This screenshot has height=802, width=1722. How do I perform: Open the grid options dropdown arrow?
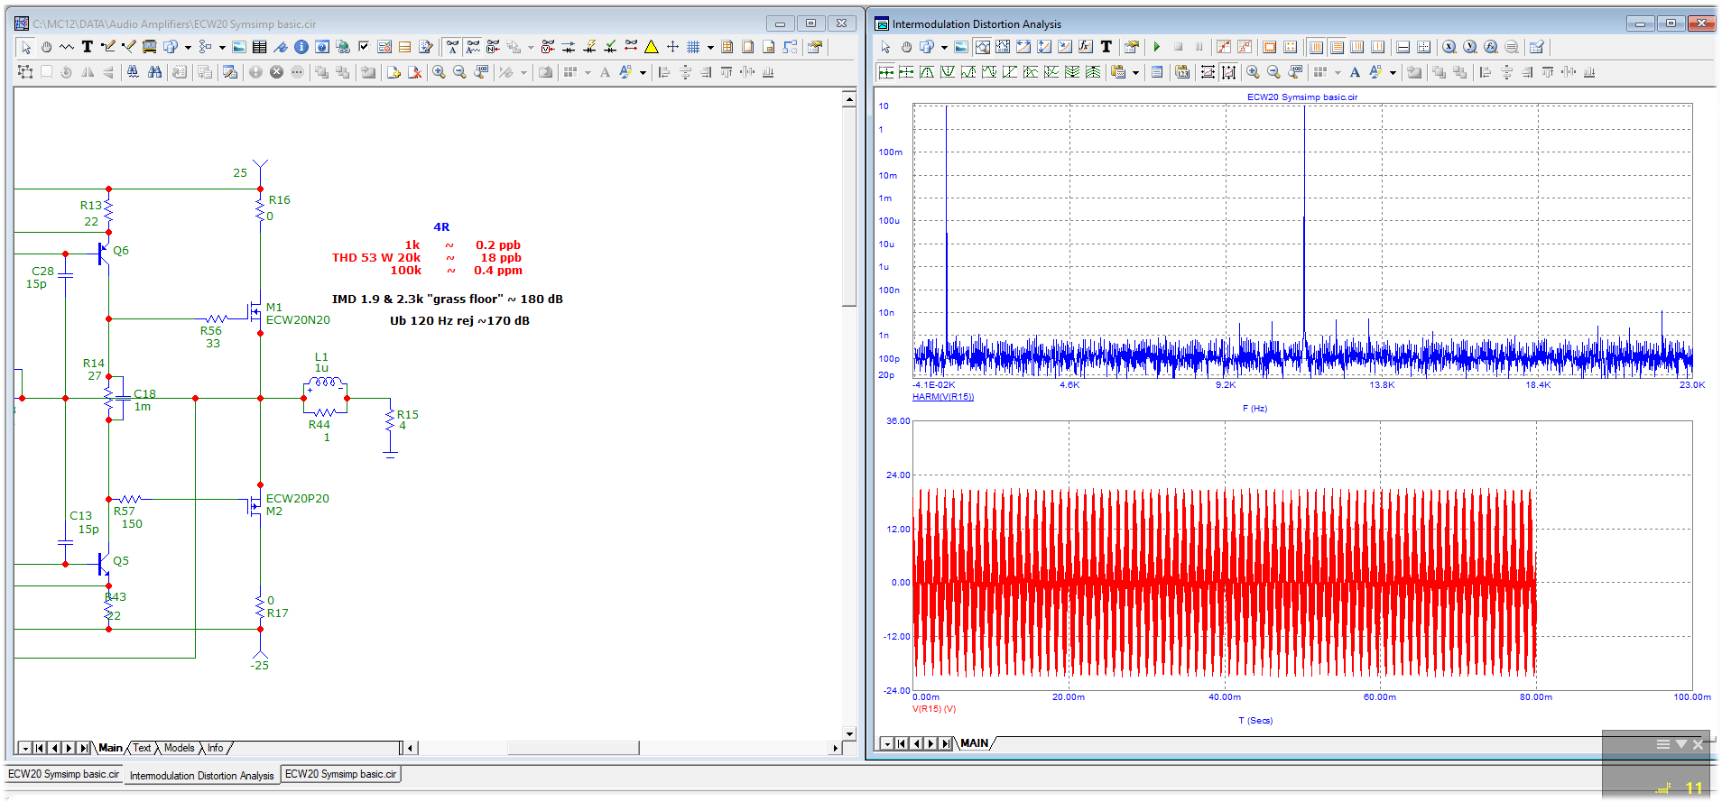710,47
